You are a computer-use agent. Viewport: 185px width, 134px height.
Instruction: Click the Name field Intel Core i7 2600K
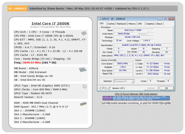coord(134,30)
